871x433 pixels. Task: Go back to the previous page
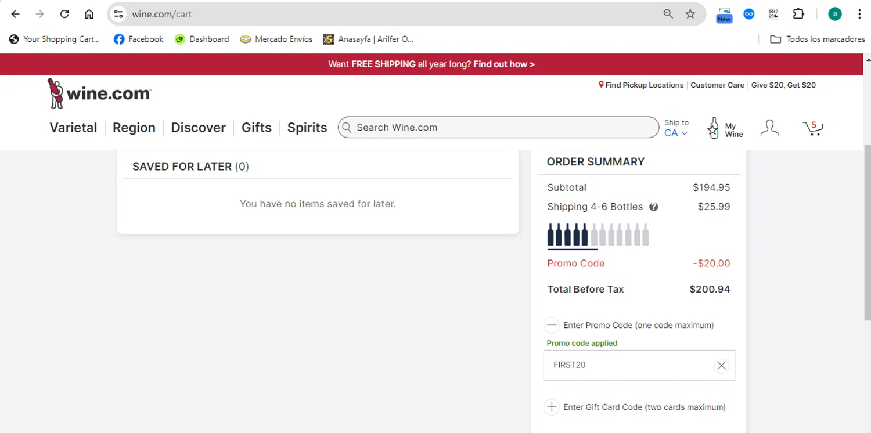tap(16, 14)
